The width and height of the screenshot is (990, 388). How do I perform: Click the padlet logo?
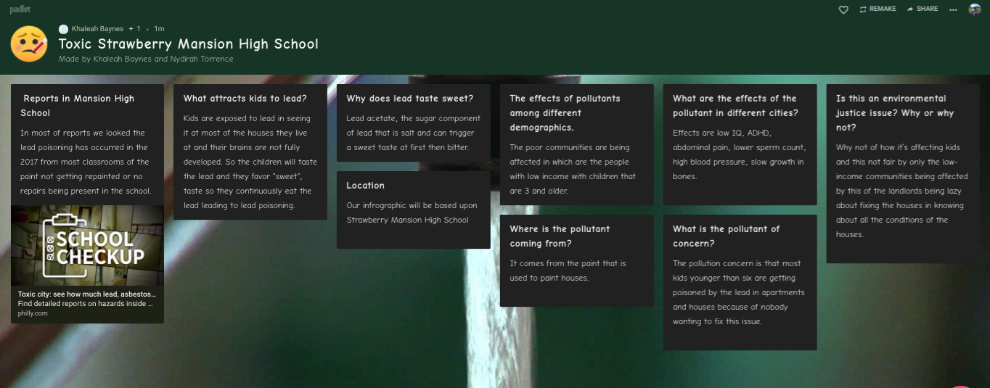click(x=20, y=9)
